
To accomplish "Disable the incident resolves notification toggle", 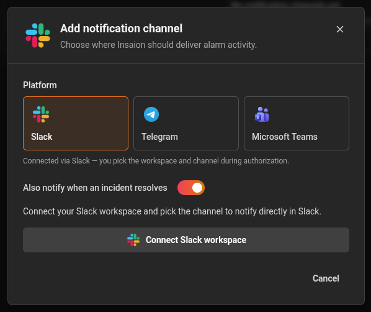I will tap(191, 188).
